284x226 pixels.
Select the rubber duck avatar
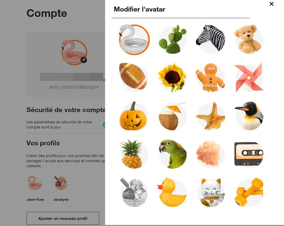pyautogui.click(x=172, y=192)
